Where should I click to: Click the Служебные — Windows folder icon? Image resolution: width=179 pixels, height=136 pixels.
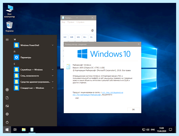[x=16, y=69]
